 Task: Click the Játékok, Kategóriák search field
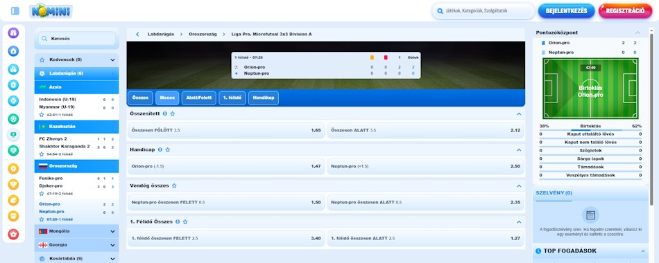coord(483,11)
